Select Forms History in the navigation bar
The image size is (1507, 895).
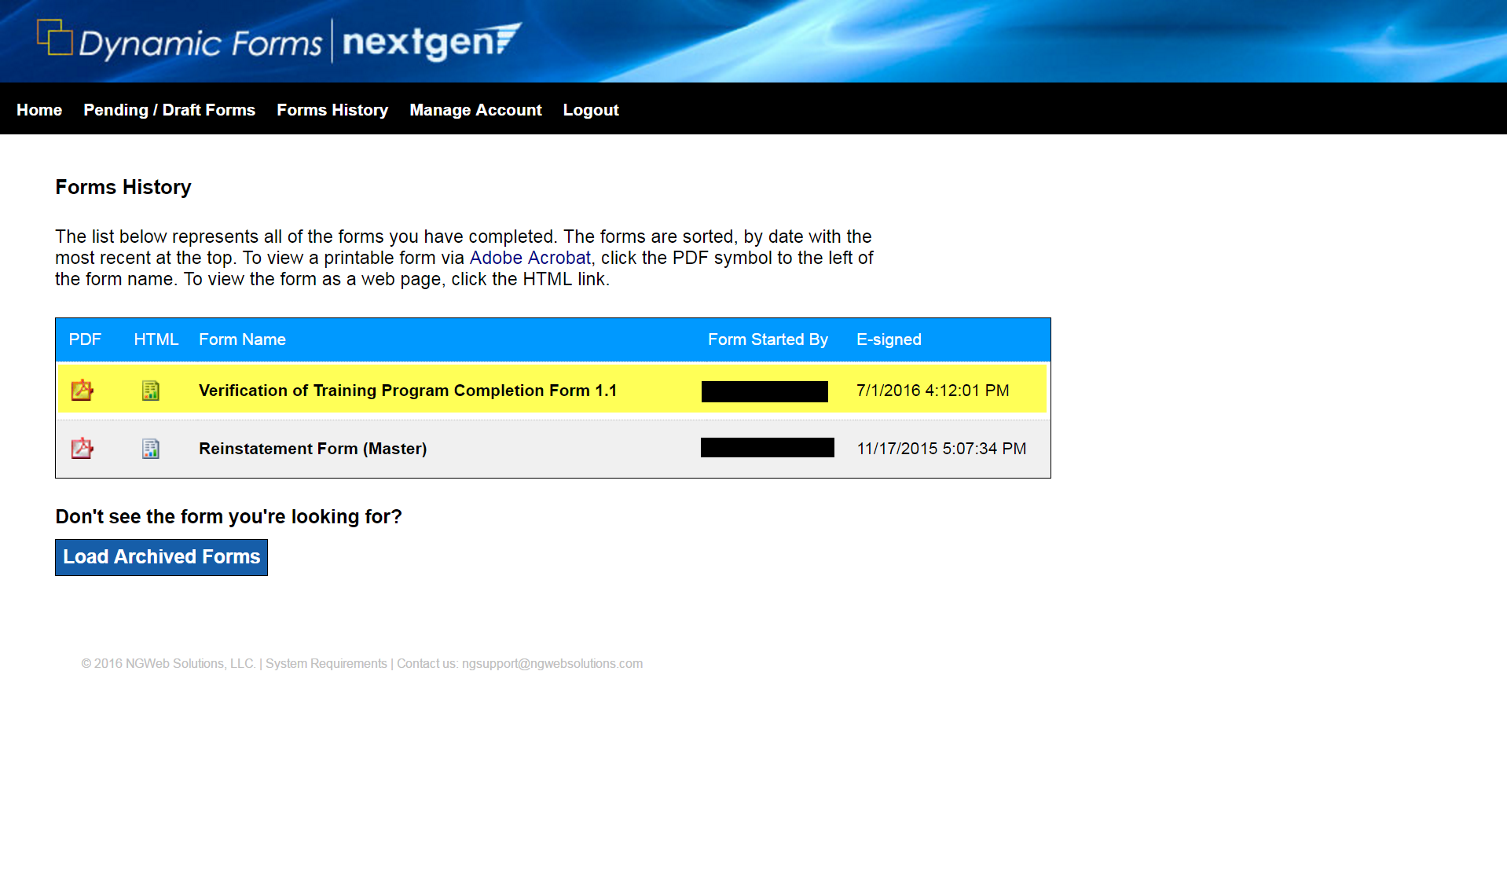(x=332, y=110)
